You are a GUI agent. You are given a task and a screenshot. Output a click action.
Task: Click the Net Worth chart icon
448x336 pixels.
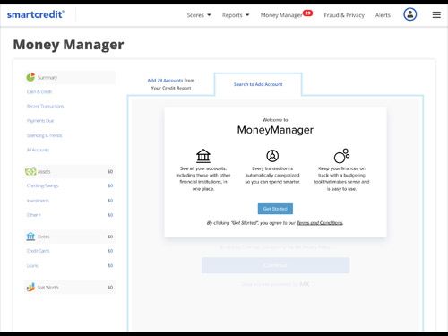[30, 288]
